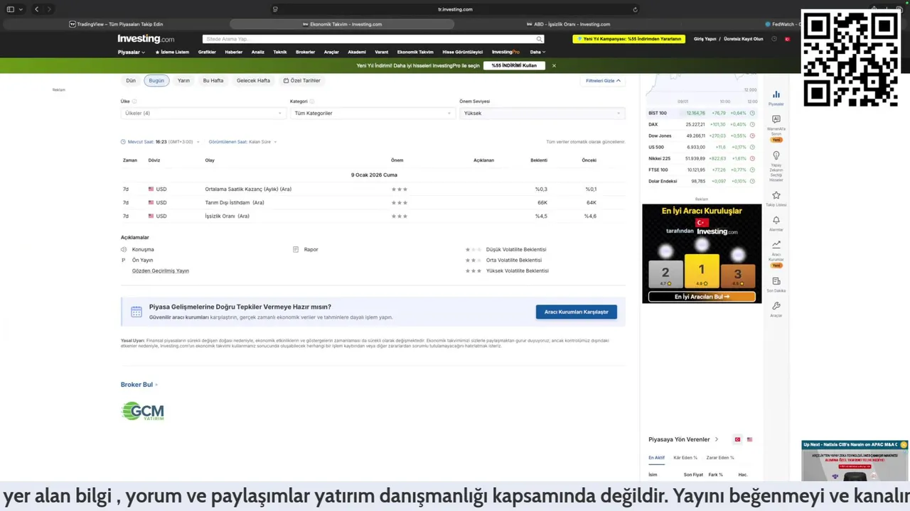Open the Görüntülenen Saat dropdown
The height and width of the screenshot is (511, 910).
click(x=242, y=142)
